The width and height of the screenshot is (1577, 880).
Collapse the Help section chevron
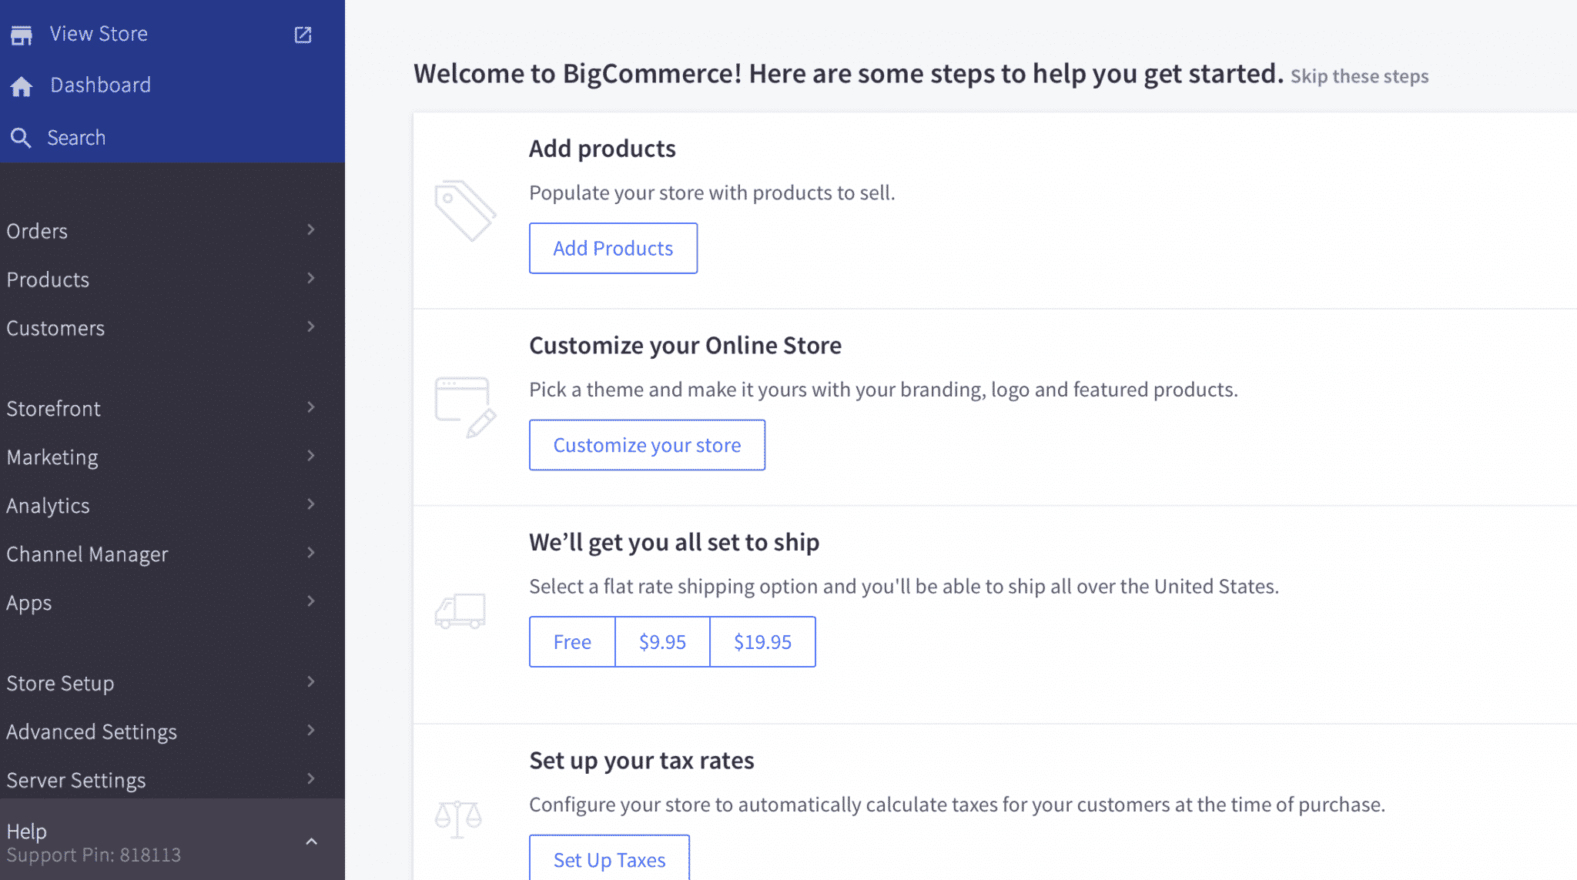pyautogui.click(x=311, y=842)
